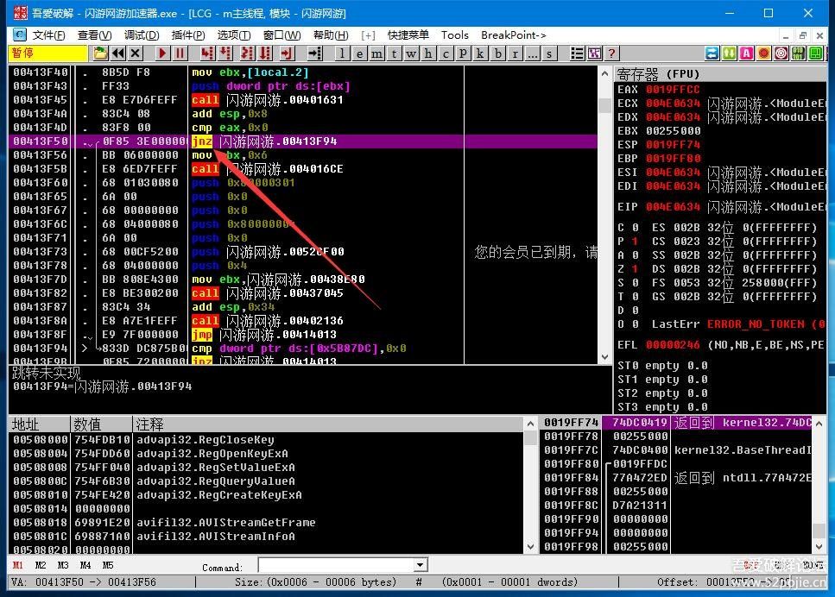Close the debugged program with the X icon

click(x=136, y=53)
